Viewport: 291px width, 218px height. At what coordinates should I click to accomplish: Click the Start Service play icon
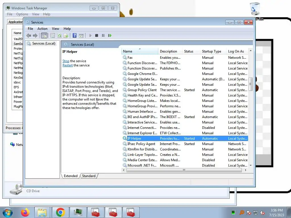point(90,35)
